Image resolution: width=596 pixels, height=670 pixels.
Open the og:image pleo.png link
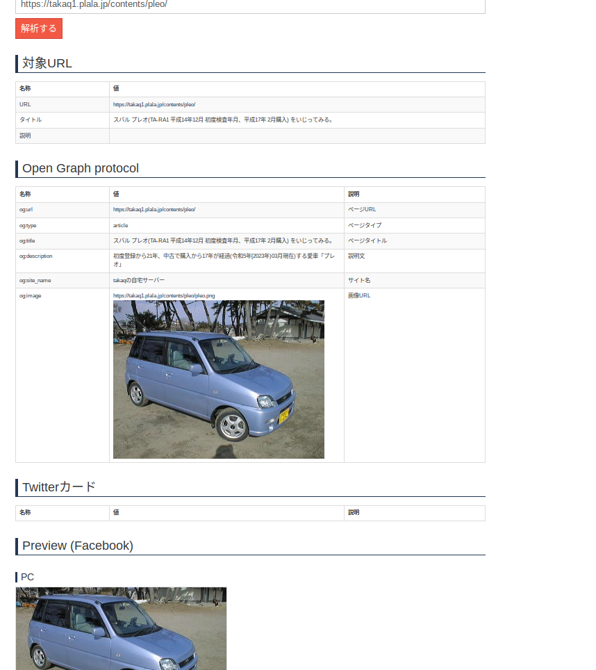(x=164, y=295)
